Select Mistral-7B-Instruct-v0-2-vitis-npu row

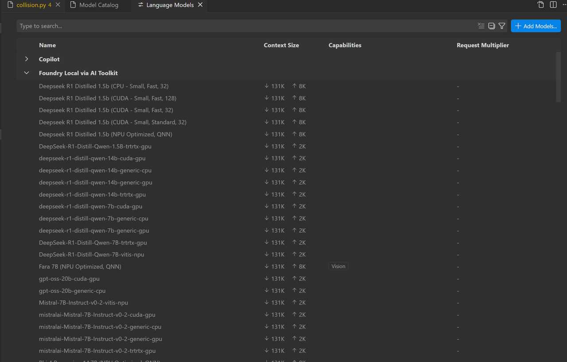(286, 303)
